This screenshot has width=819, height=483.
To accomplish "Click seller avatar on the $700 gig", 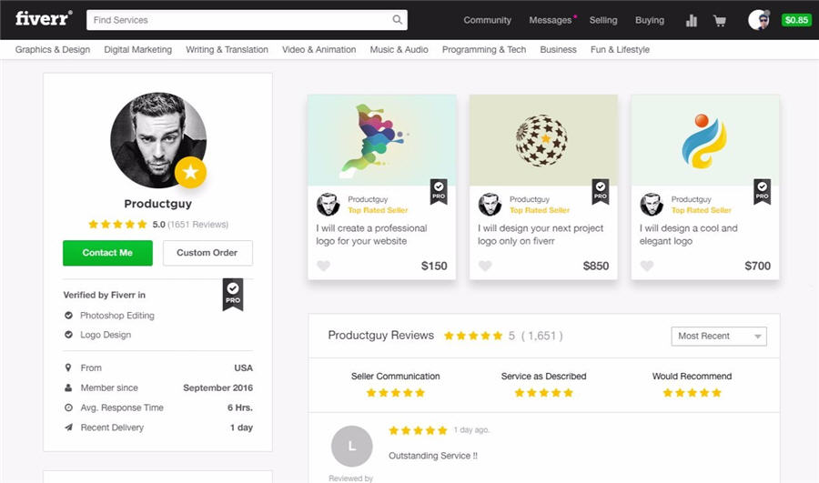I will pos(652,204).
